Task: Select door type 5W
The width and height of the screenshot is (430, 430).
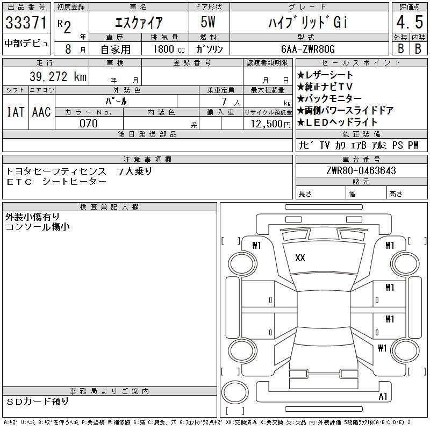Action: [x=208, y=22]
